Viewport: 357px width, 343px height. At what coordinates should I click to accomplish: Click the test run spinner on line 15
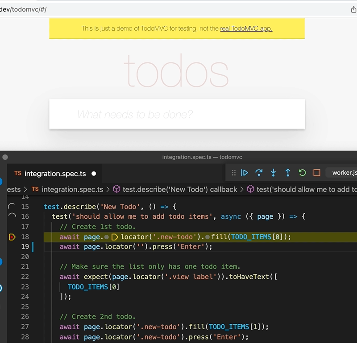pyautogui.click(x=12, y=206)
